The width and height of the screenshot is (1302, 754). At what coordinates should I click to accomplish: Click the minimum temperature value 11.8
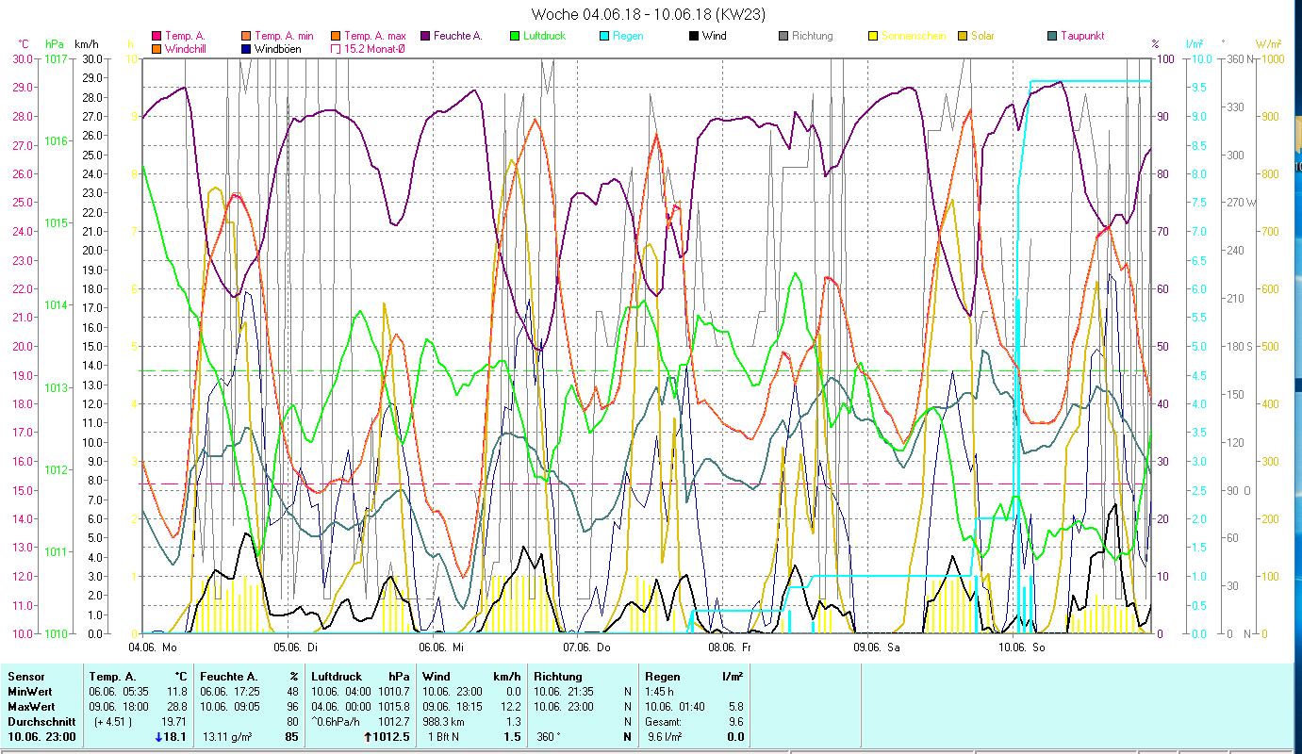point(177,692)
